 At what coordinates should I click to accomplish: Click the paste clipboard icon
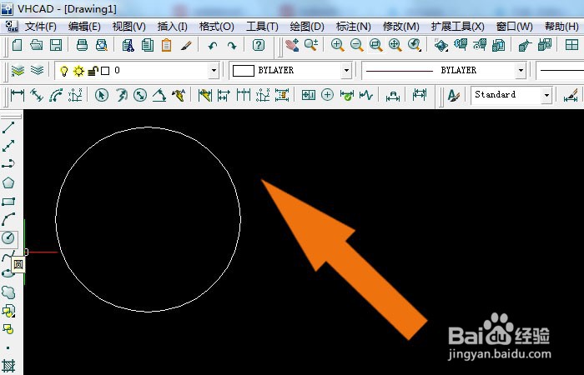[167, 45]
